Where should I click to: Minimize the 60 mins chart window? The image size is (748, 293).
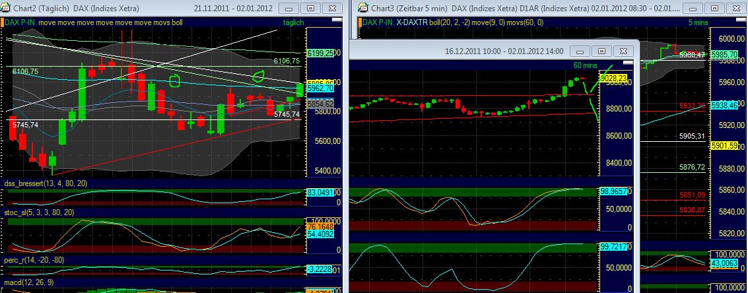[580, 51]
